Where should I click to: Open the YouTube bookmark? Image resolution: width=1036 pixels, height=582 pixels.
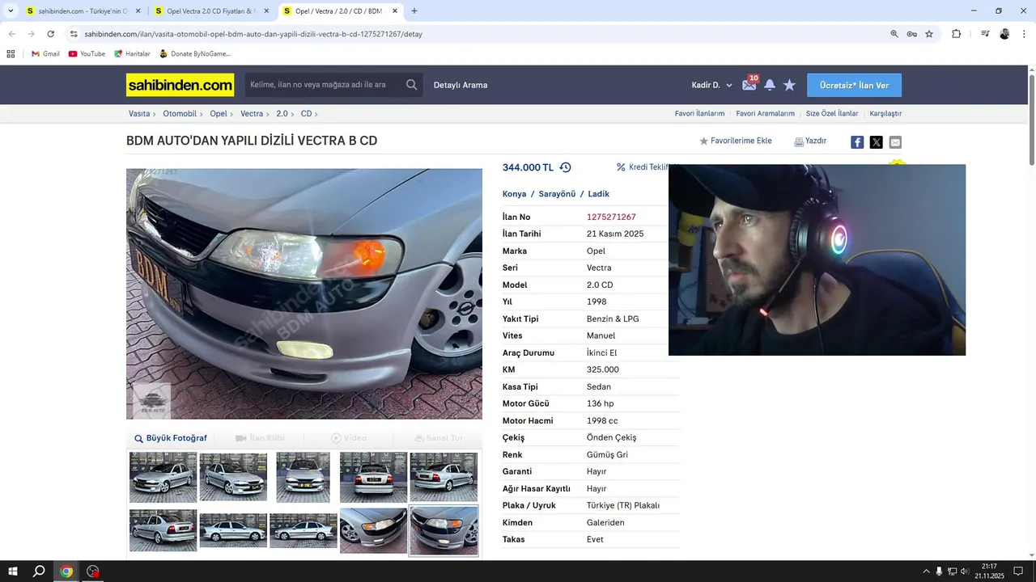[87, 54]
